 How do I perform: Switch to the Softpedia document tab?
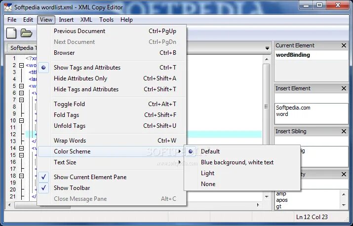(x=22, y=48)
